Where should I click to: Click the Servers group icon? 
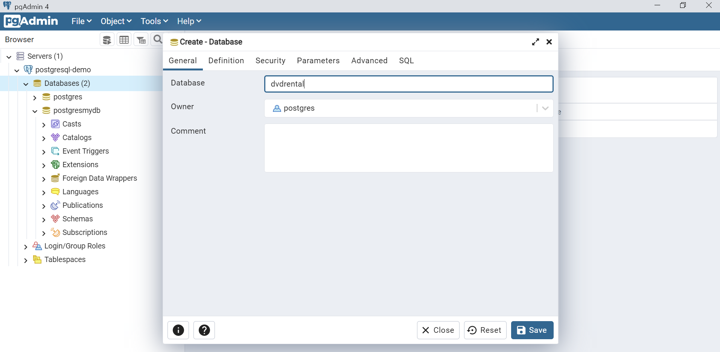[x=20, y=56]
